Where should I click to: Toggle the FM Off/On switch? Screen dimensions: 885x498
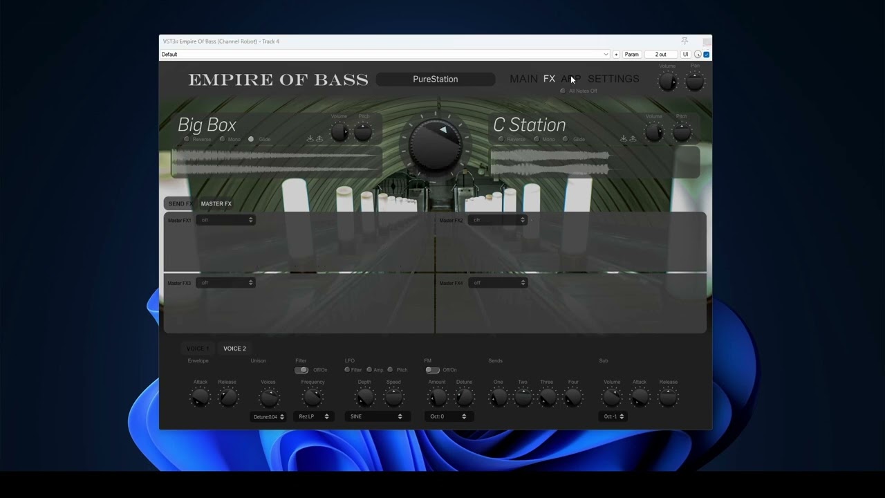[432, 370]
